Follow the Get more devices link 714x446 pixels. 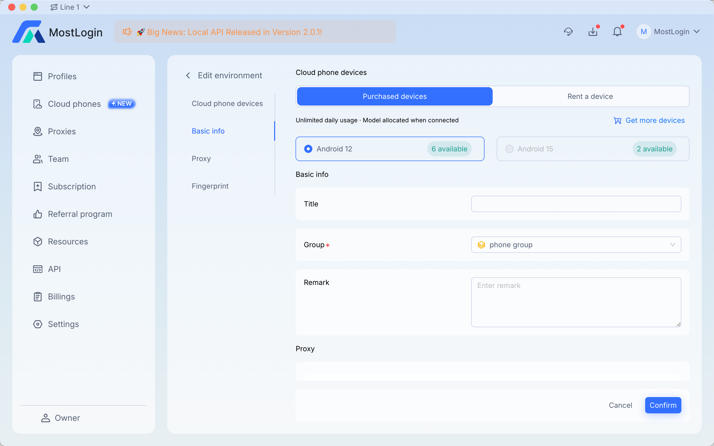click(x=655, y=120)
